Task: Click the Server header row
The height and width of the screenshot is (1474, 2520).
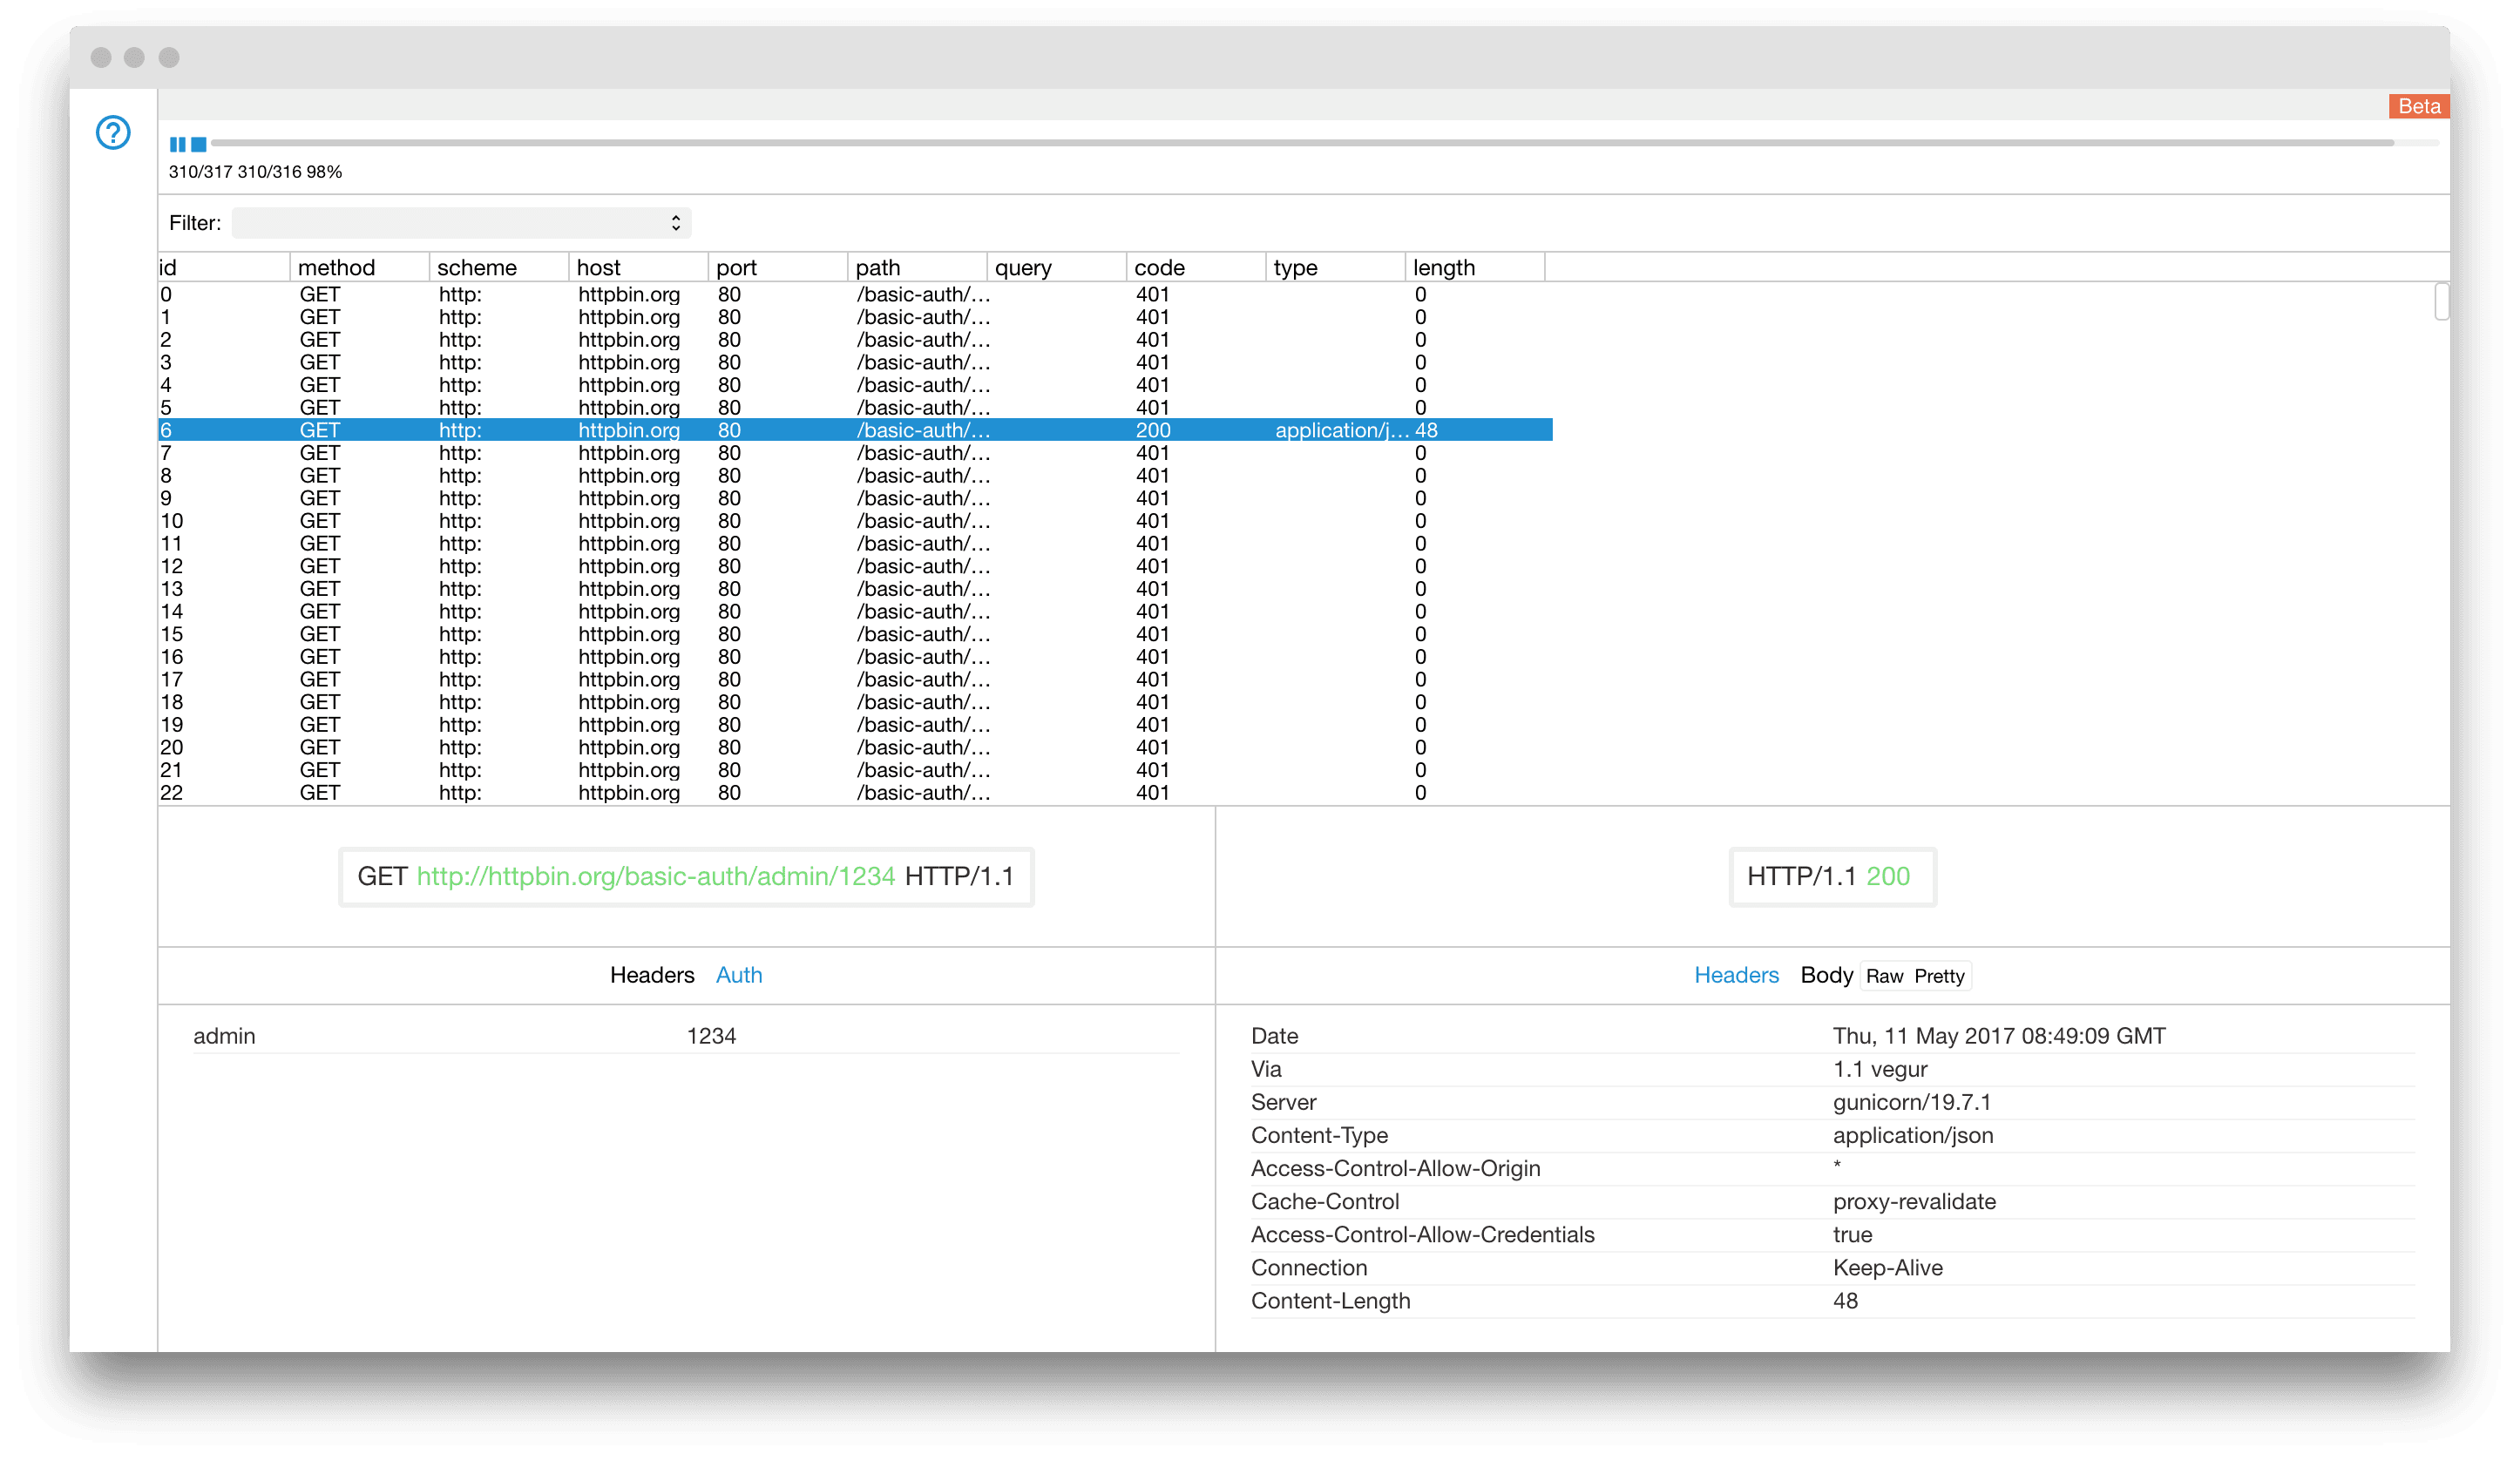Action: pyautogui.click(x=1833, y=1102)
